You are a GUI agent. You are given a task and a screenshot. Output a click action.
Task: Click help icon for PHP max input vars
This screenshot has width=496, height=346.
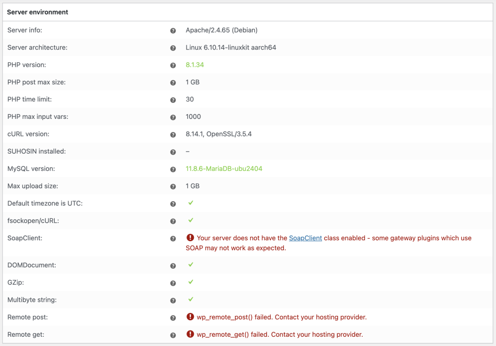click(x=173, y=117)
